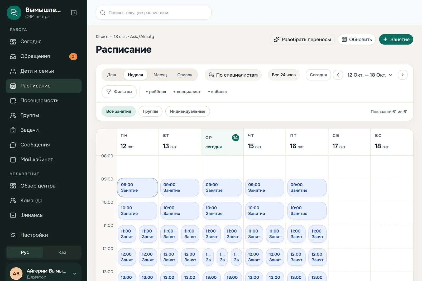Open Сегодня dashboard icon in sidebar
The width and height of the screenshot is (422, 281).
(x=13, y=42)
